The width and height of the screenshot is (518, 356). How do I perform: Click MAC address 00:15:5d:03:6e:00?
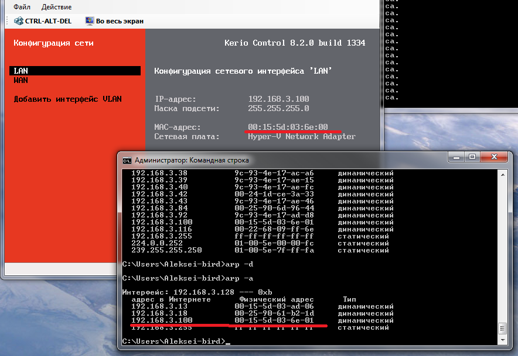[x=288, y=127]
